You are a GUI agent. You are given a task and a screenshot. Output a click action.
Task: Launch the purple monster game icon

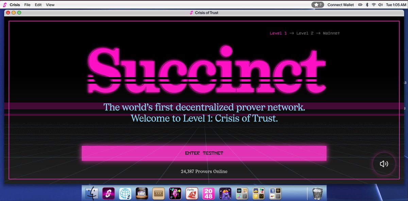click(225, 193)
